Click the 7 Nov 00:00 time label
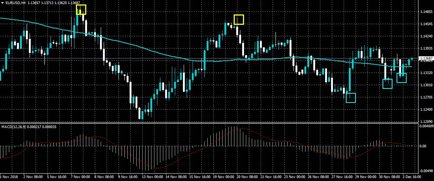The height and width of the screenshot is (181, 434). point(81,177)
